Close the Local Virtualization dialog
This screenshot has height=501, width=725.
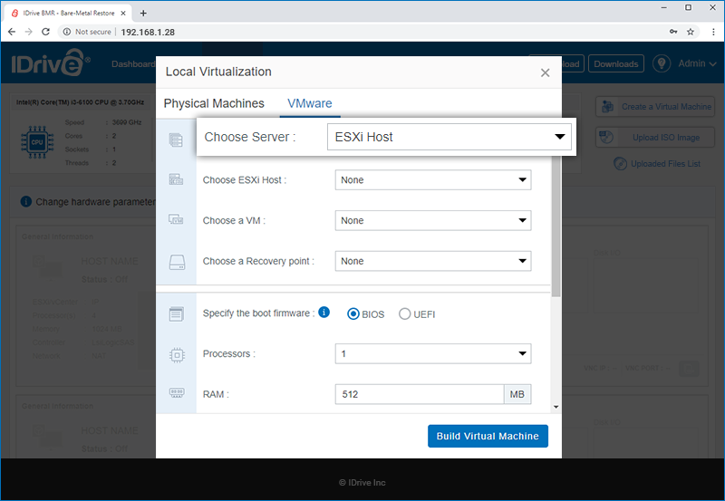(546, 72)
